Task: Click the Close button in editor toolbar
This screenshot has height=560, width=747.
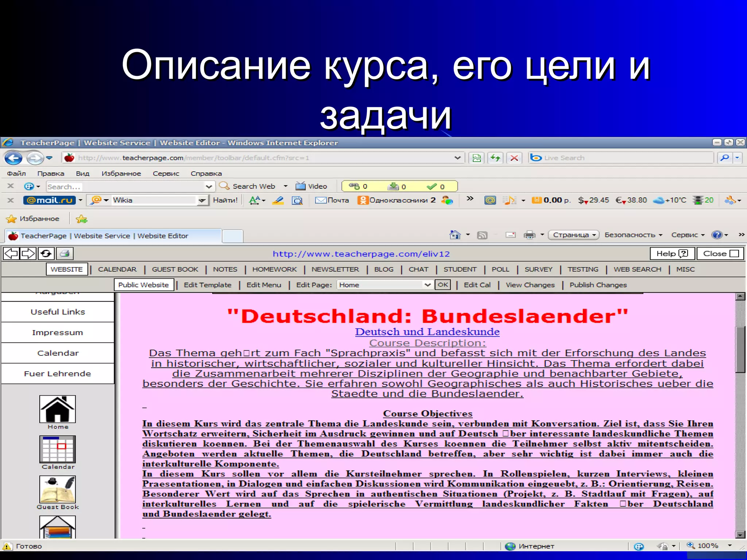Action: 720,253
